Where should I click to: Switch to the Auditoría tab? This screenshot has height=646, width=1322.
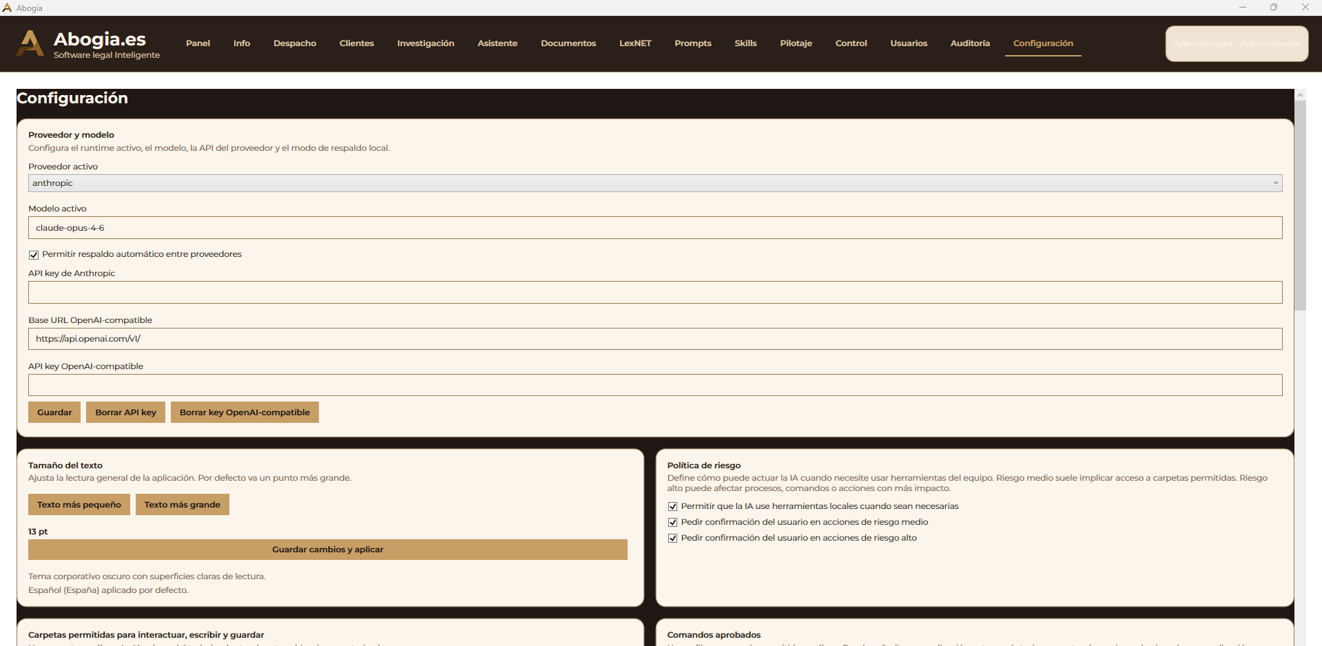point(969,43)
